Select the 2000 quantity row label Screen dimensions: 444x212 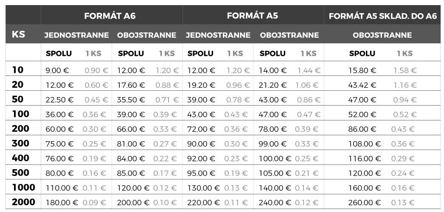click(23, 202)
